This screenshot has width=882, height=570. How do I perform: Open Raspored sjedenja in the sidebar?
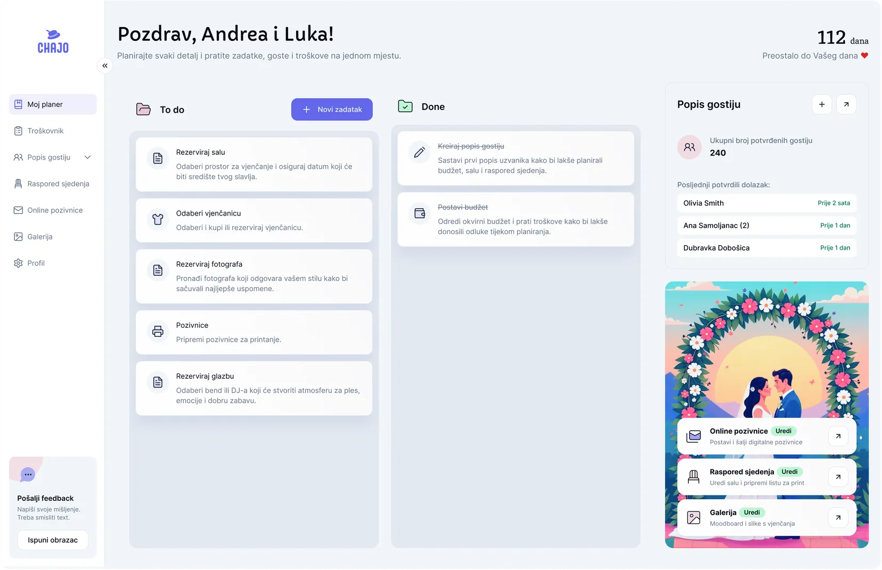(53, 184)
